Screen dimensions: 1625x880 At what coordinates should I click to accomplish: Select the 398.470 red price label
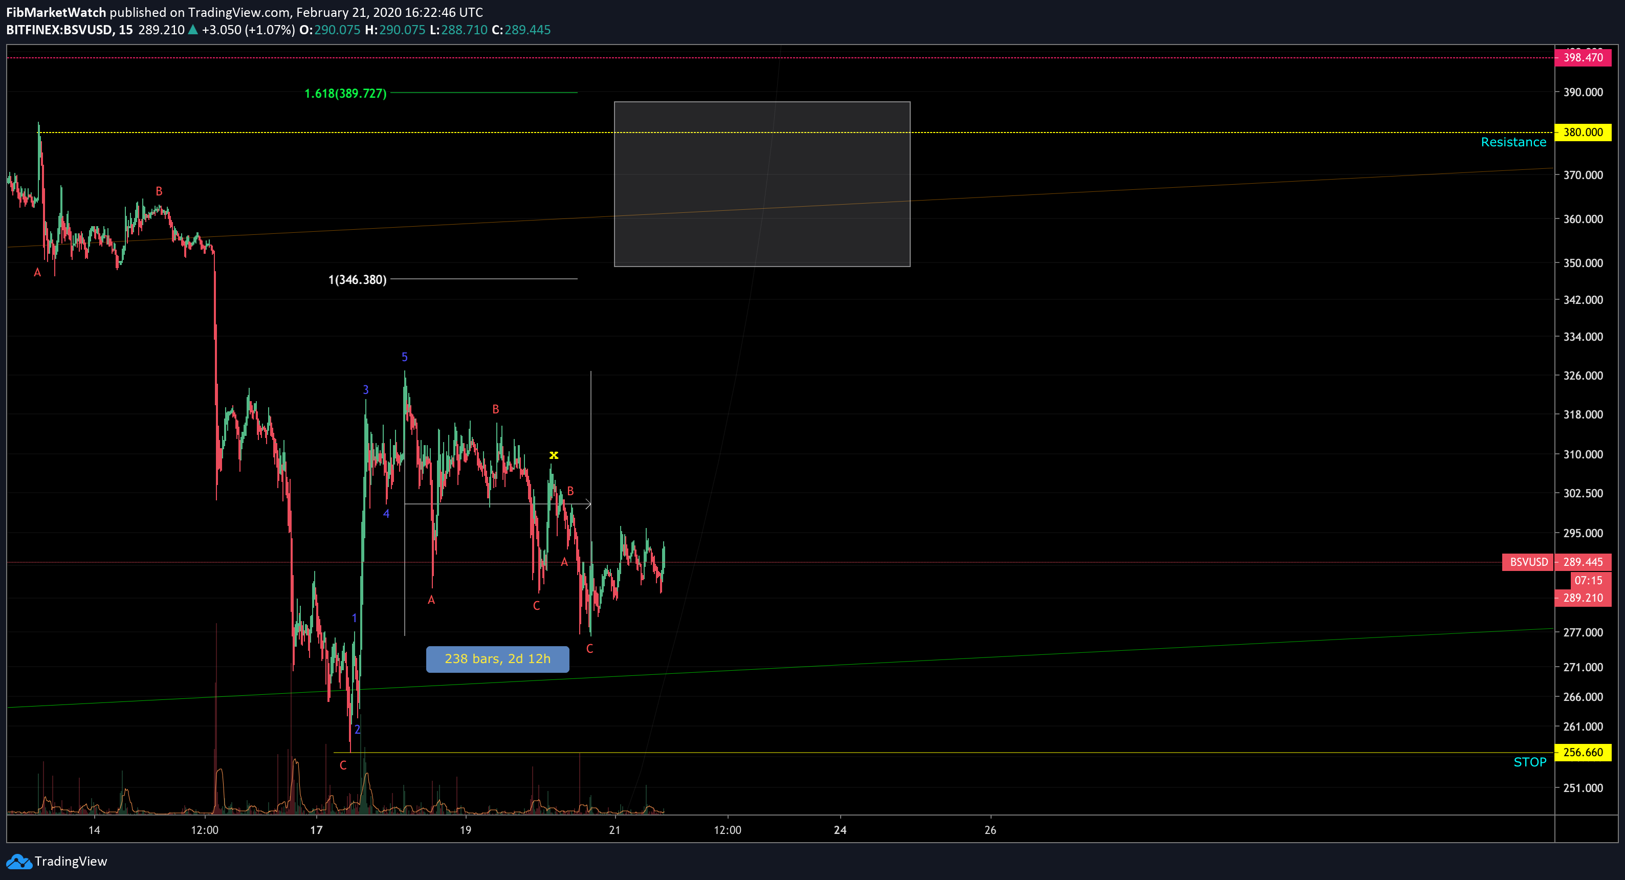[1584, 57]
